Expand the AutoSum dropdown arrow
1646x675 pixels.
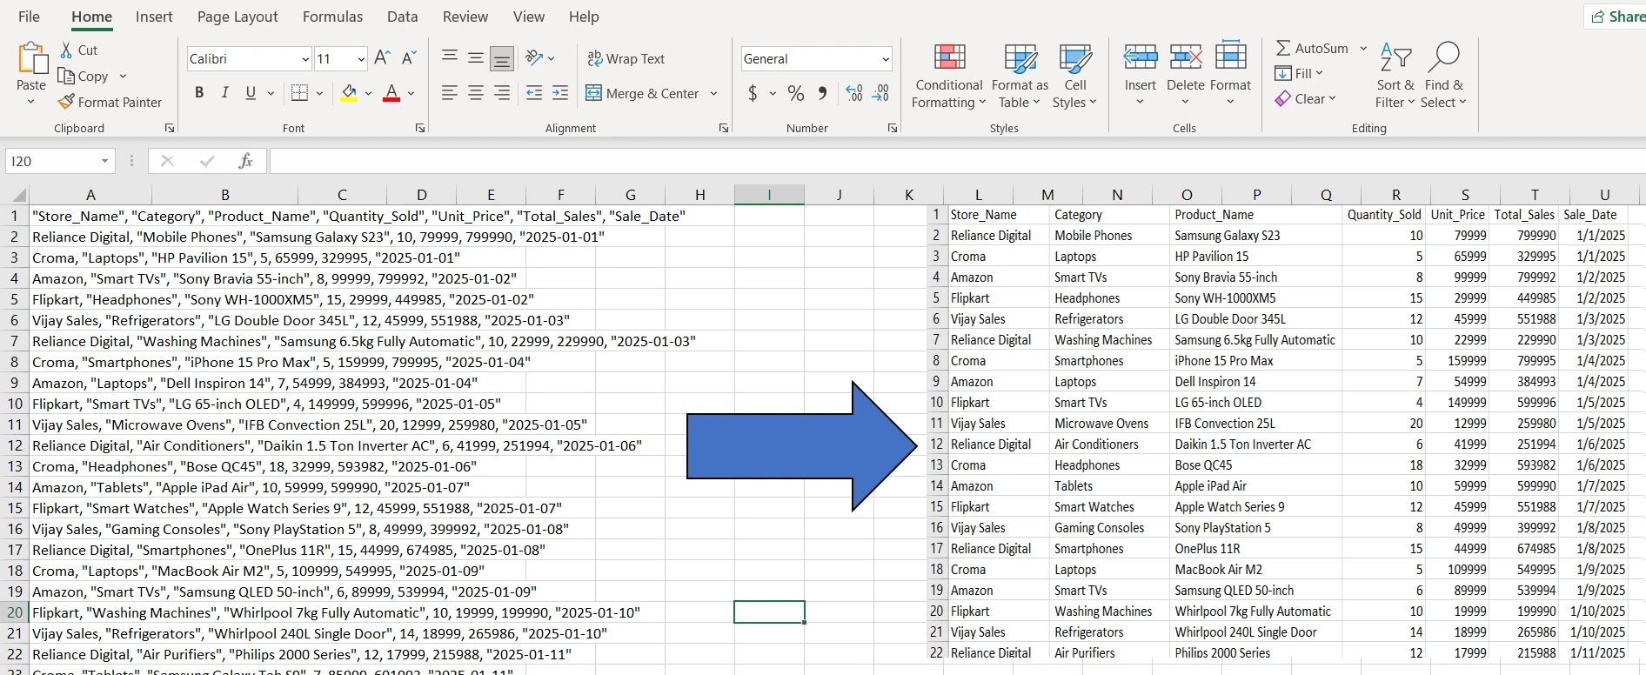(1363, 49)
